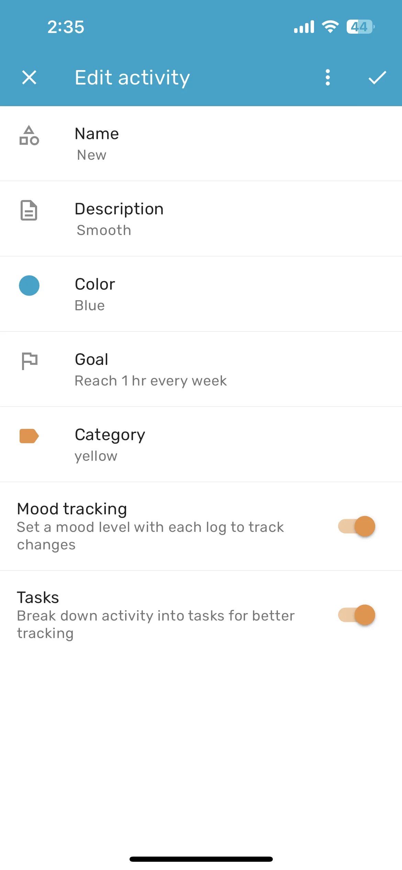Close the Edit activity screen with X
402x870 pixels.
coord(29,77)
